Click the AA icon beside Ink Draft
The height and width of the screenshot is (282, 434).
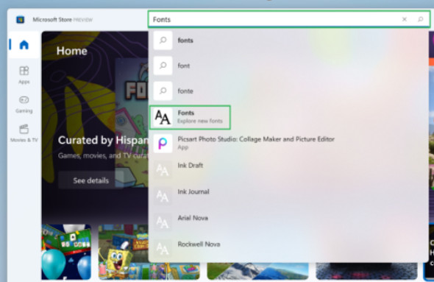[x=163, y=169]
